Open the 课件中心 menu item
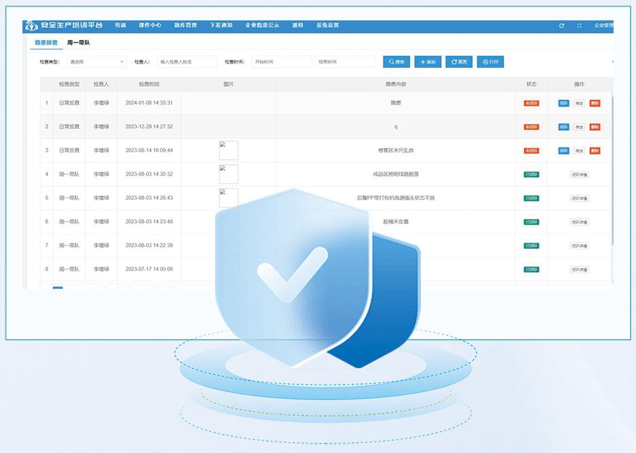636x453 pixels. pos(150,26)
